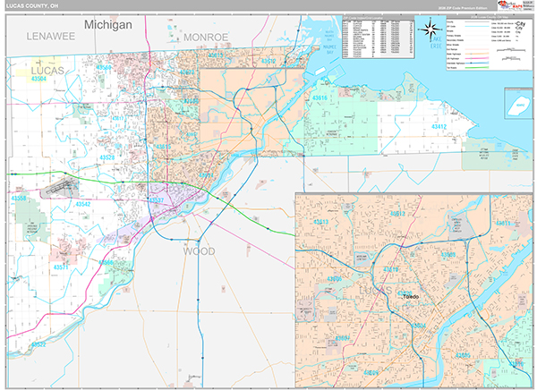Click the ZIP Code index table
The height and width of the screenshot is (390, 537).
point(378,37)
